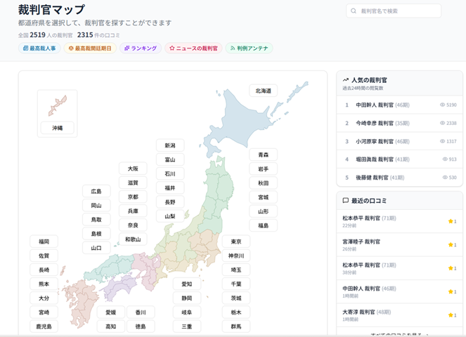Select the 岩手 prefecture button

264,169
